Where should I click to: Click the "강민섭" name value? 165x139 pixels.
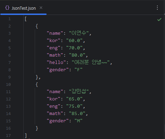pos(79,92)
